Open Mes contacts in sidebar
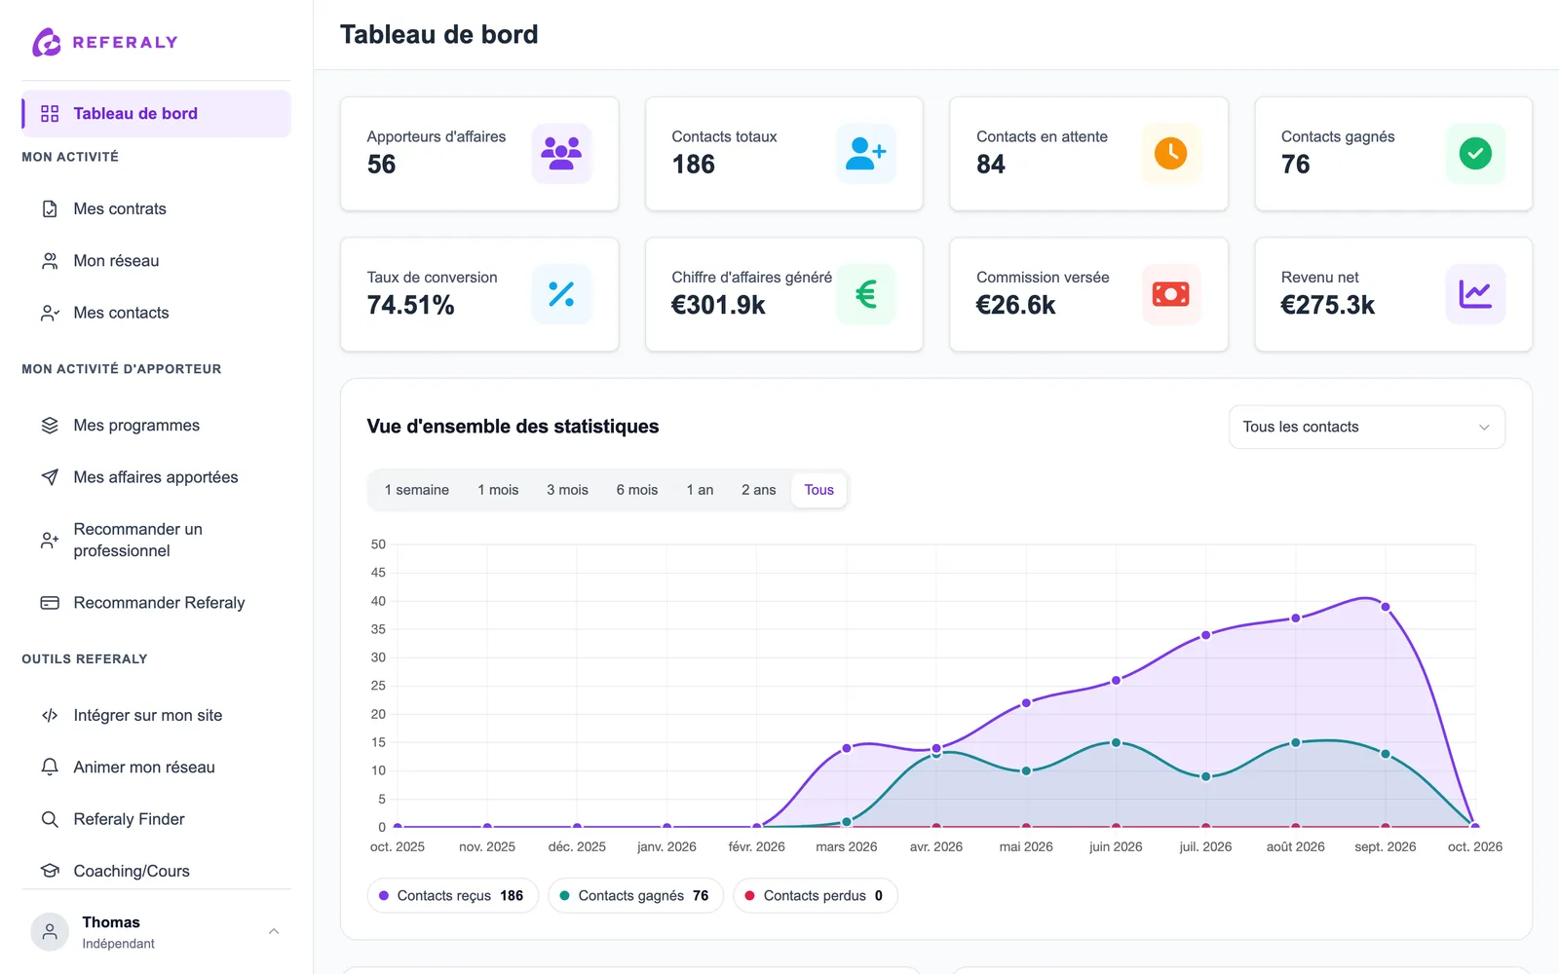Screen dimensions: 1559x974 point(156,313)
